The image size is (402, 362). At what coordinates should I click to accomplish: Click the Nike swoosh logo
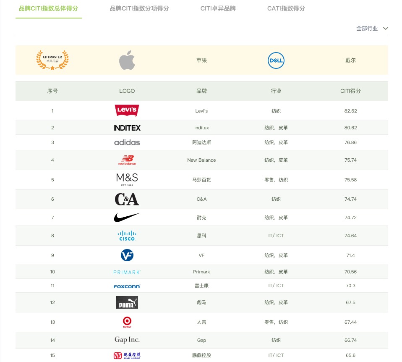(127, 217)
